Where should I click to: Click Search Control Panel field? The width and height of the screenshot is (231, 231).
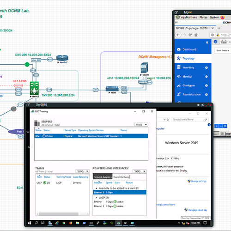point(190,120)
